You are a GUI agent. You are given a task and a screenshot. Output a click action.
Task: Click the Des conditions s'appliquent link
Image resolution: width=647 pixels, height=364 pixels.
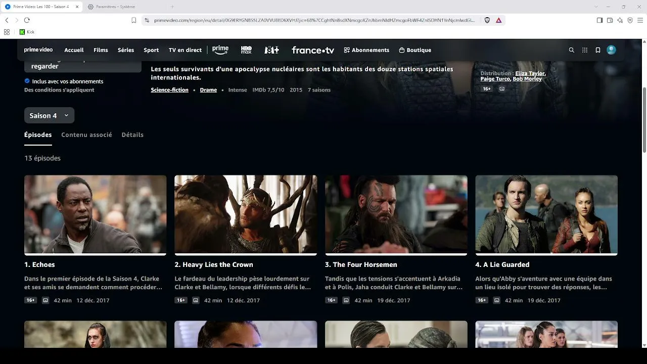click(59, 90)
